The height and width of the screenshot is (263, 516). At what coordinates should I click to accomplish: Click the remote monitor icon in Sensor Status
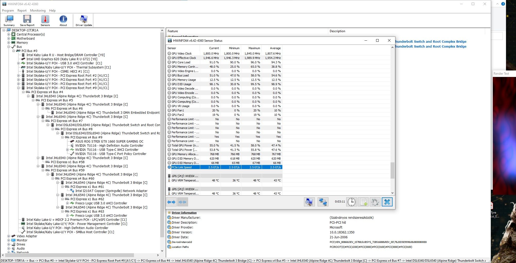pyautogui.click(x=309, y=202)
